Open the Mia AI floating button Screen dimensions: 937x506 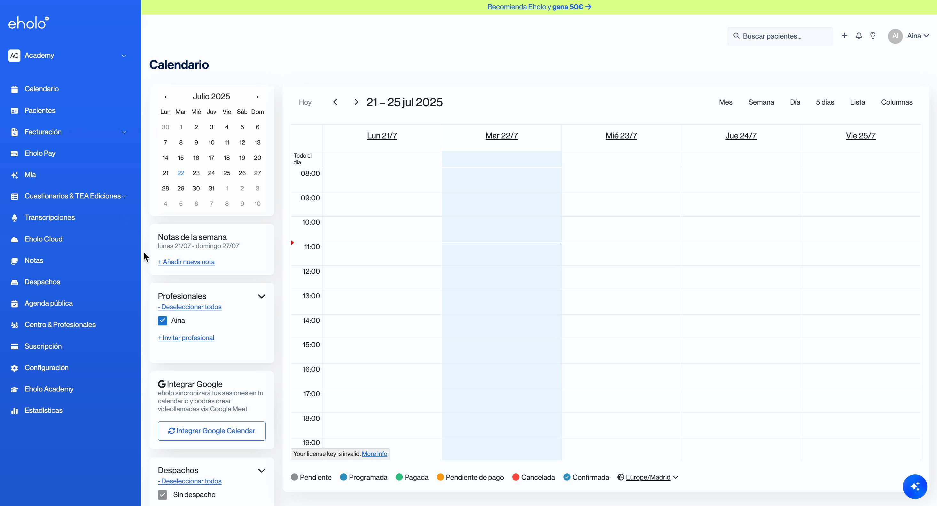click(x=915, y=487)
